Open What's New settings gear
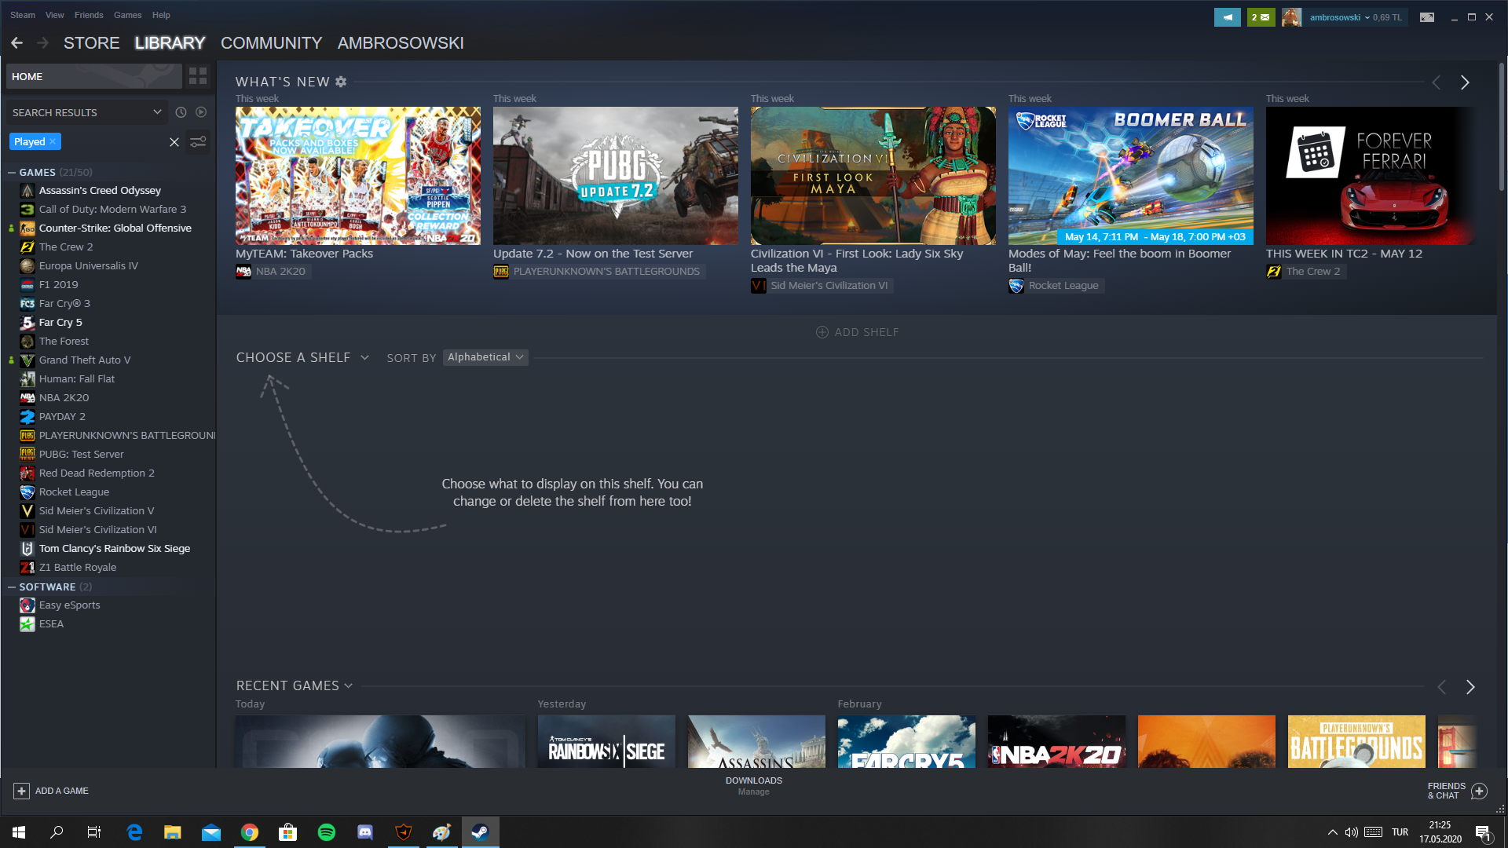The height and width of the screenshot is (848, 1508). [341, 82]
